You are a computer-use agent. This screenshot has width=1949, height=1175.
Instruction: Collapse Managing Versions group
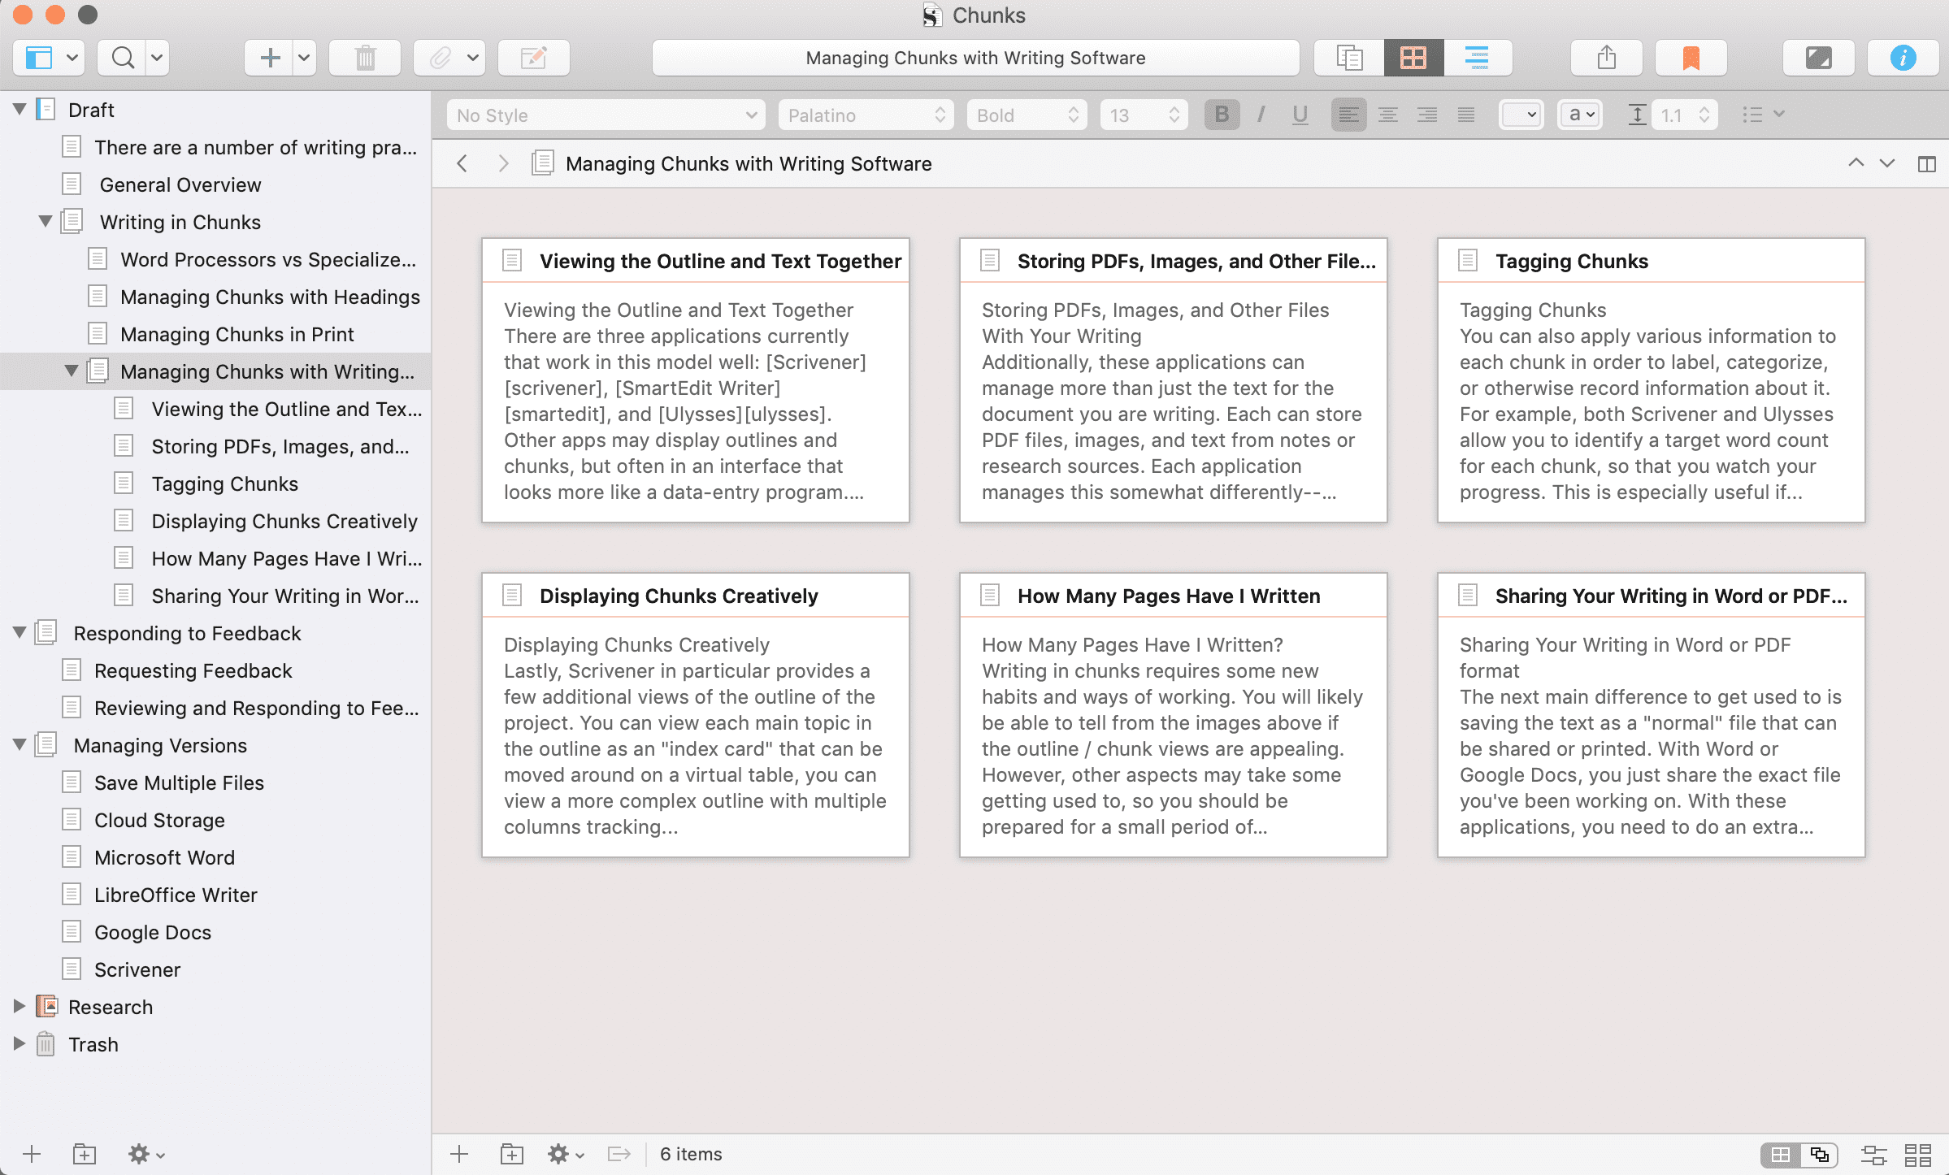point(20,744)
